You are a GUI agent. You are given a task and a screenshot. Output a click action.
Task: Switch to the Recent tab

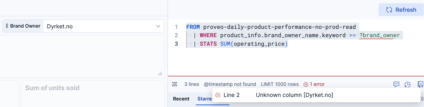tap(181, 99)
